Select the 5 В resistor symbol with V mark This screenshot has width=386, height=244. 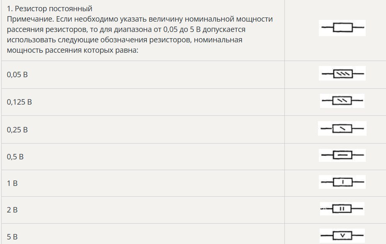[x=342, y=235]
